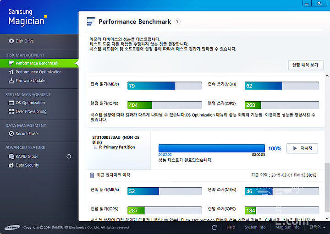Click the Samsung Magician title logo
This screenshot has height=234, width=330.
(27, 17)
